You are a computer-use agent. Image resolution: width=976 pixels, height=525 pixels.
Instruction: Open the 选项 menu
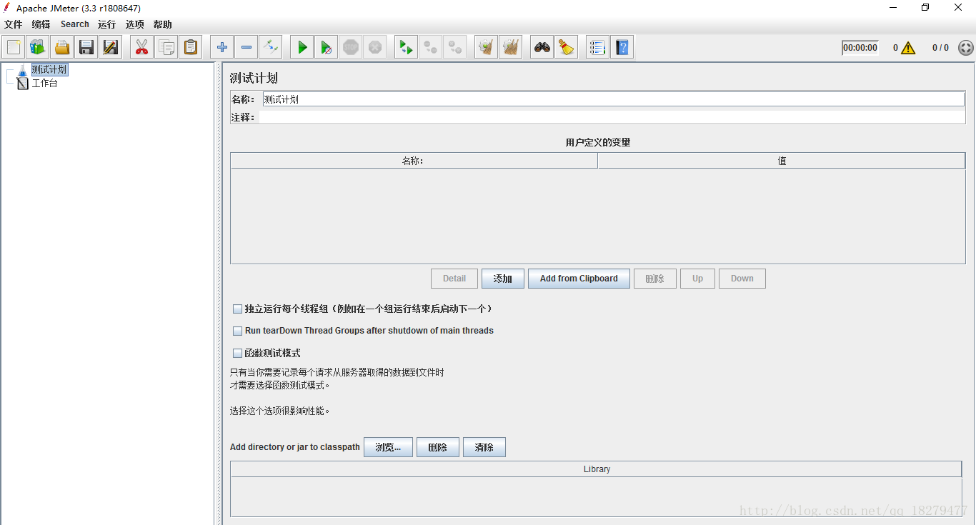click(x=134, y=24)
